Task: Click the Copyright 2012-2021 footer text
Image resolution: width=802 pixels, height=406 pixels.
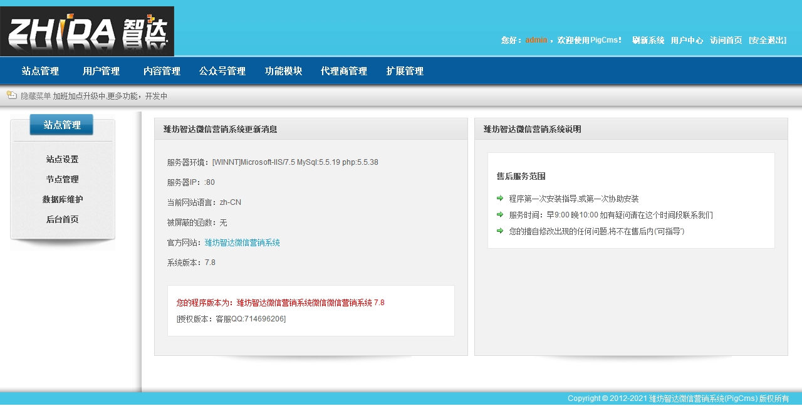Action: 678,398
